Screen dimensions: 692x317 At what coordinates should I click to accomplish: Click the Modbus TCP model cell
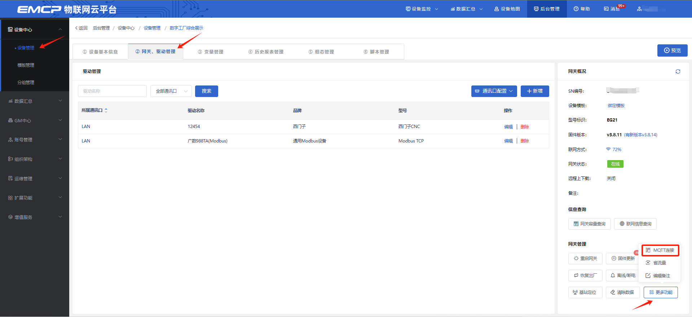(x=411, y=141)
